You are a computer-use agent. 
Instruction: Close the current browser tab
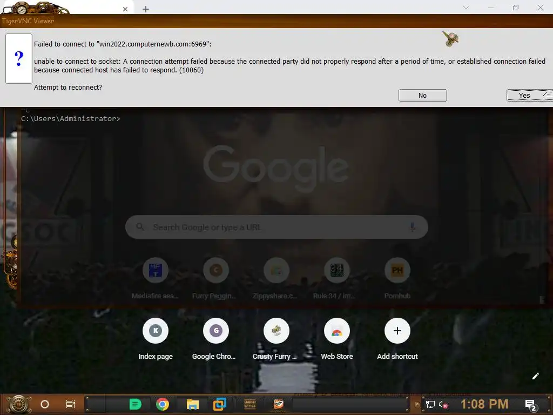pos(125,9)
